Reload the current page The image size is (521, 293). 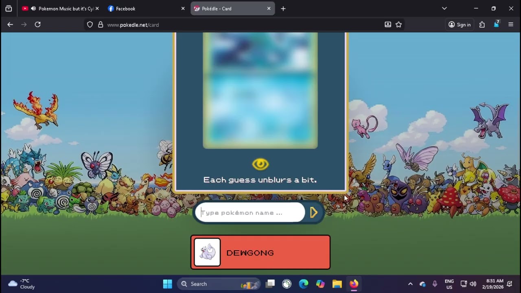point(37,25)
